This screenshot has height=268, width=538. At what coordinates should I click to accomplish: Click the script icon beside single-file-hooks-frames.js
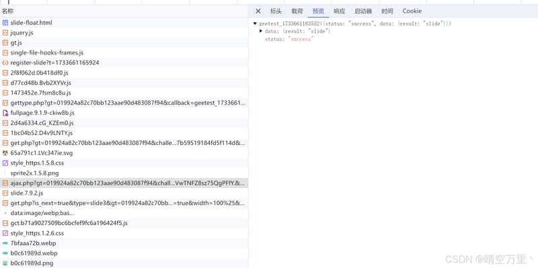tap(5, 53)
